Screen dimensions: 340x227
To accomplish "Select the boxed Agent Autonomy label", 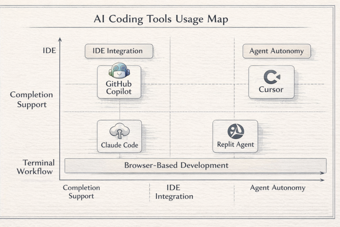I will click(x=276, y=51).
